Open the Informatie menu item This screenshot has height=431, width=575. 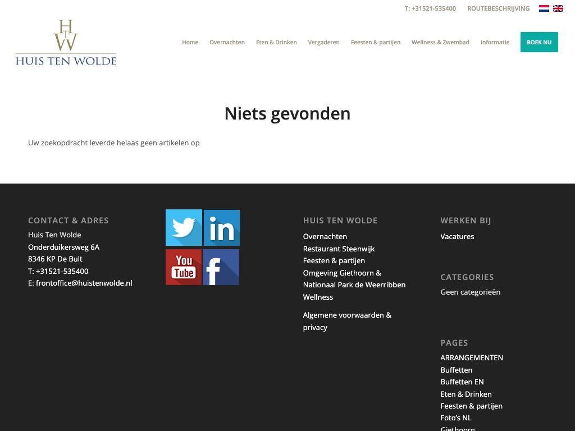(495, 42)
